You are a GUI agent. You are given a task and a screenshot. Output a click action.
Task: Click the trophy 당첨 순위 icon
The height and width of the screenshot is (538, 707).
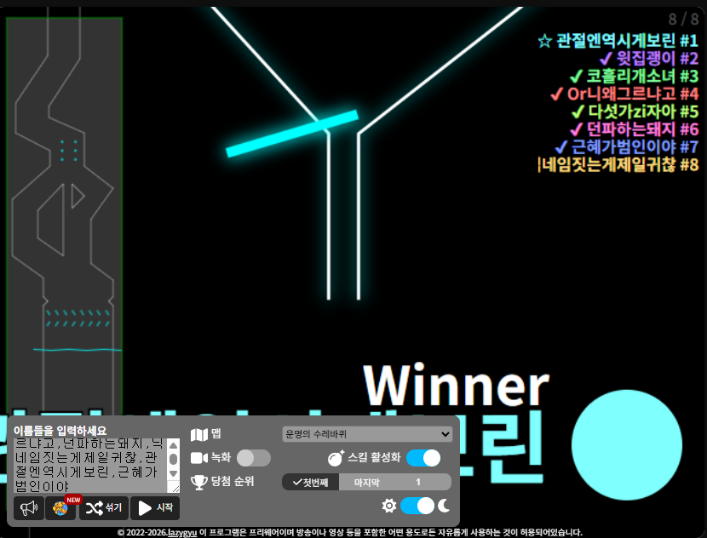198,482
